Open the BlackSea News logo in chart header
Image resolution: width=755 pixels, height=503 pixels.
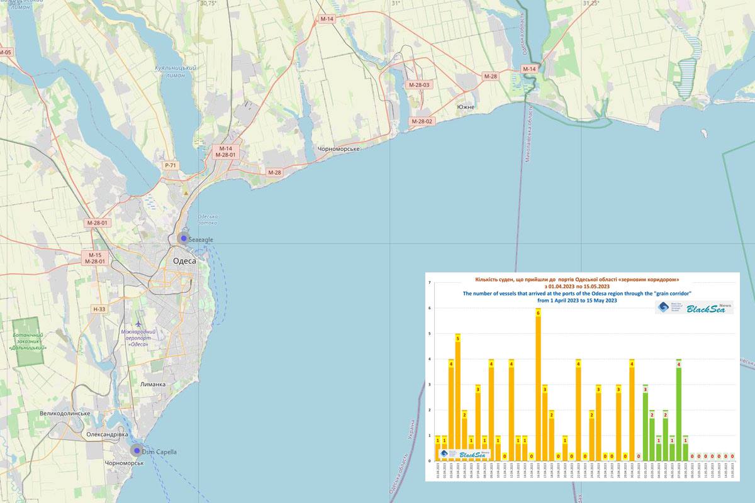(x=694, y=307)
